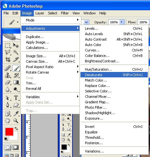Select the Zoom tool
150x157 pixels.
(16, 121)
